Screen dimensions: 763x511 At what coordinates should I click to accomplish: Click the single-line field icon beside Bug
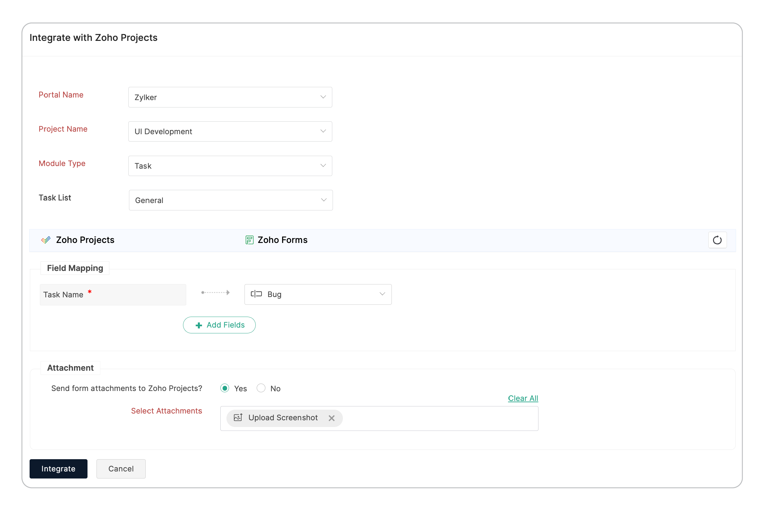click(x=256, y=294)
